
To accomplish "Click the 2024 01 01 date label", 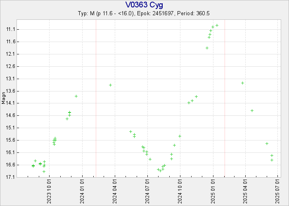I will point(82,192).
